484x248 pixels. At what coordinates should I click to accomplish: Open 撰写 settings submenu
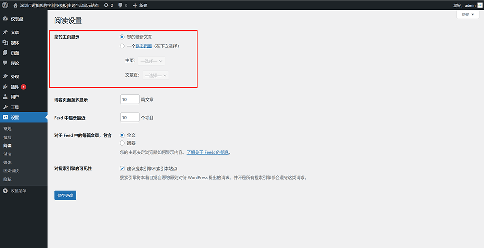pyautogui.click(x=7, y=137)
